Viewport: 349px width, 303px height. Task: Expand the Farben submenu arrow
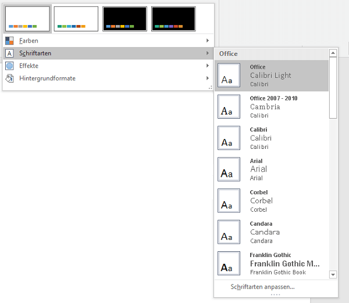tap(208, 41)
